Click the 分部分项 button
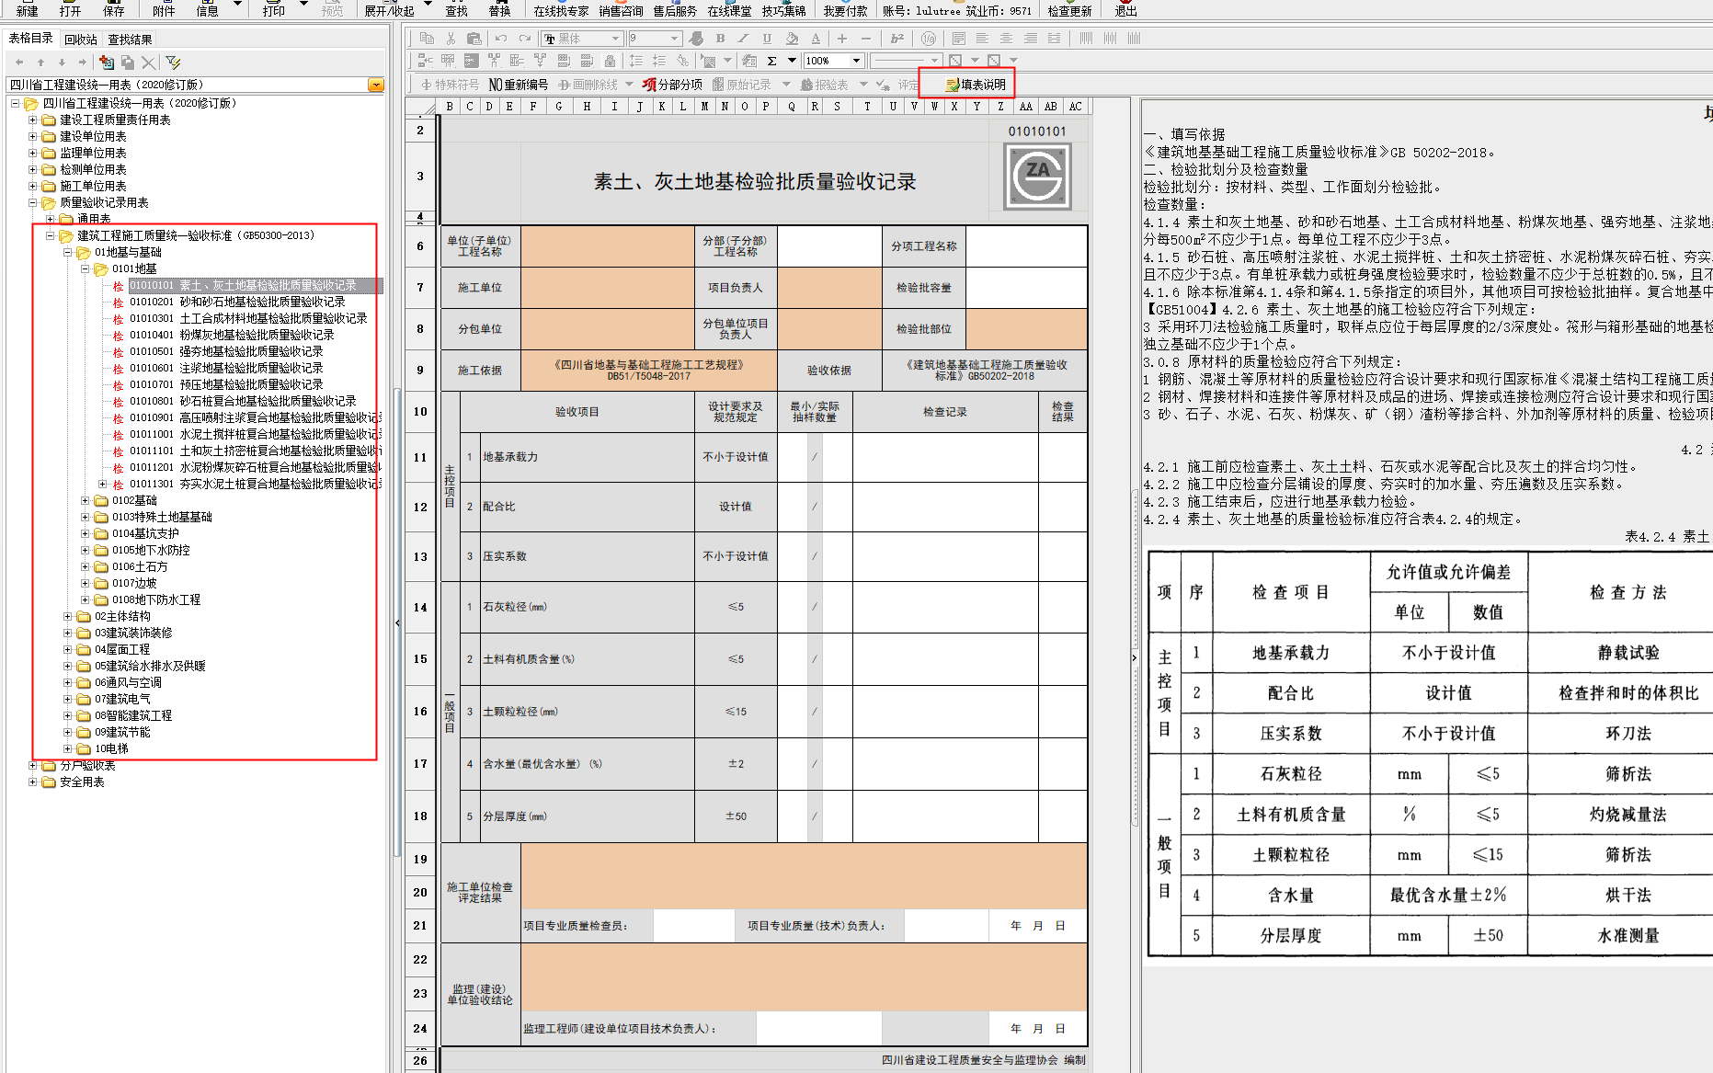Viewport: 1713px width, 1073px height. [x=672, y=85]
